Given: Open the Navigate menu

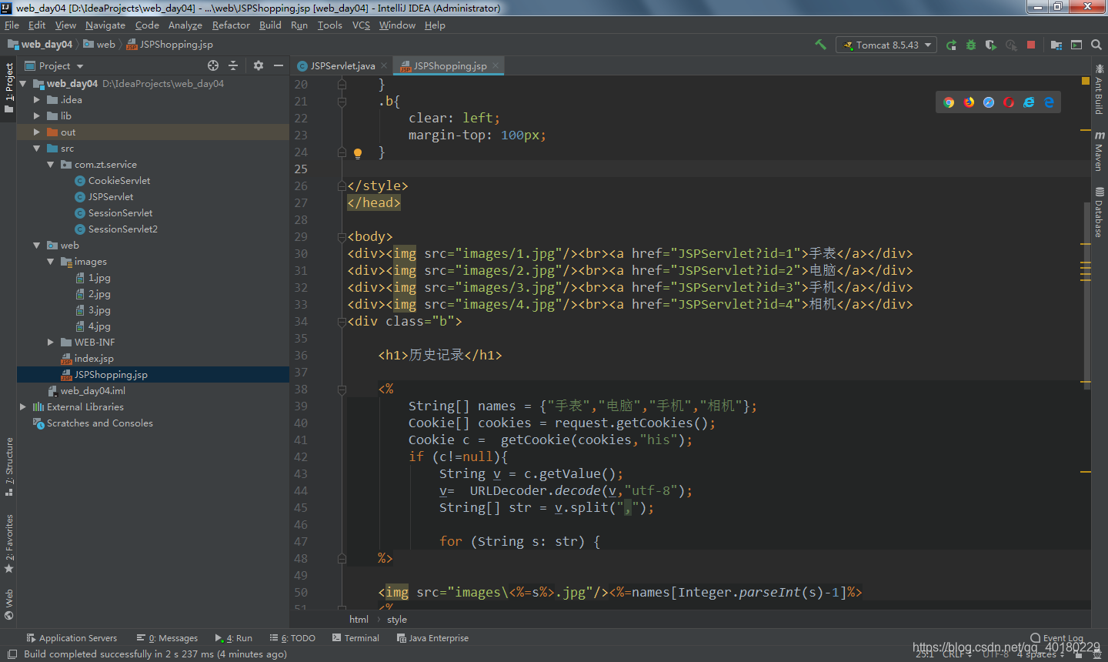Looking at the screenshot, I should tap(105, 25).
